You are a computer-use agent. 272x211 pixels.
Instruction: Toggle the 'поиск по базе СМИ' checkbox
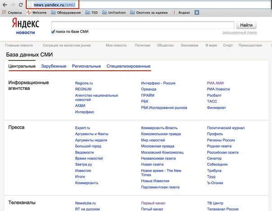53,32
